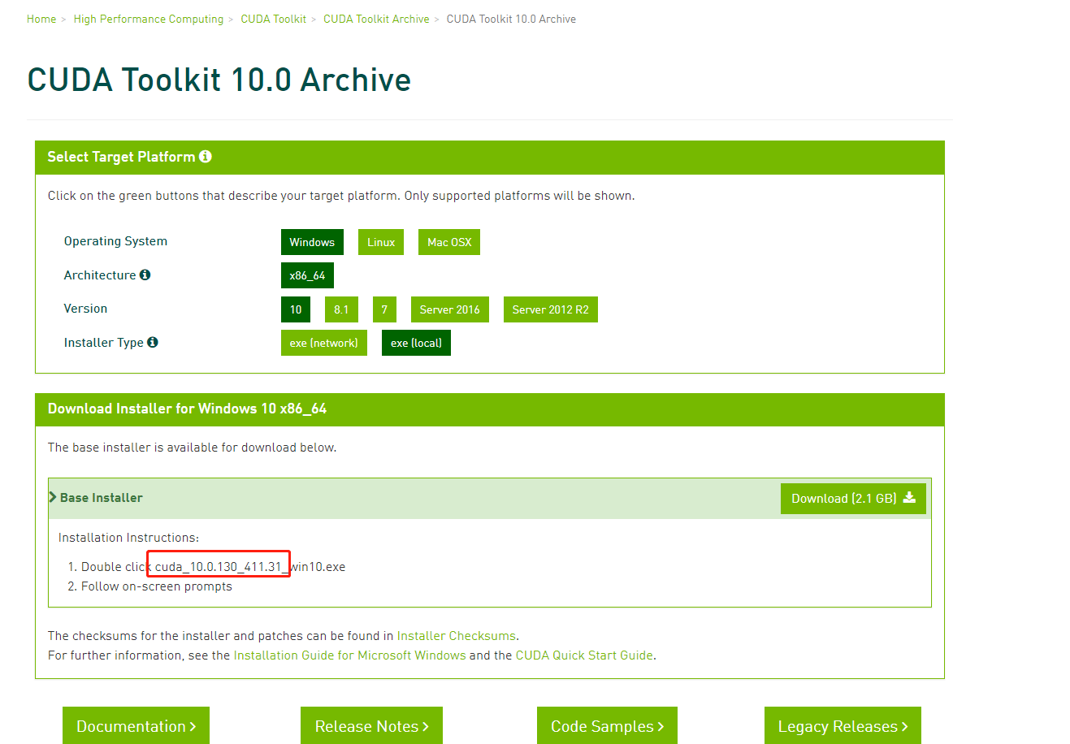This screenshot has width=1070, height=744.
Task: Select the x86_64 architecture button
Action: pos(307,275)
